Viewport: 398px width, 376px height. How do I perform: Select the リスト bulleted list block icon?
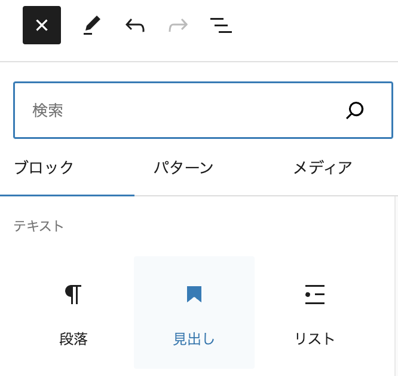pyautogui.click(x=315, y=294)
